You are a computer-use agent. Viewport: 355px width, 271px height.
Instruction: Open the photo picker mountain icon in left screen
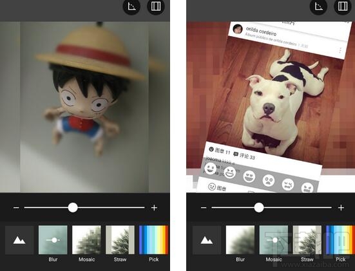coord(19,240)
